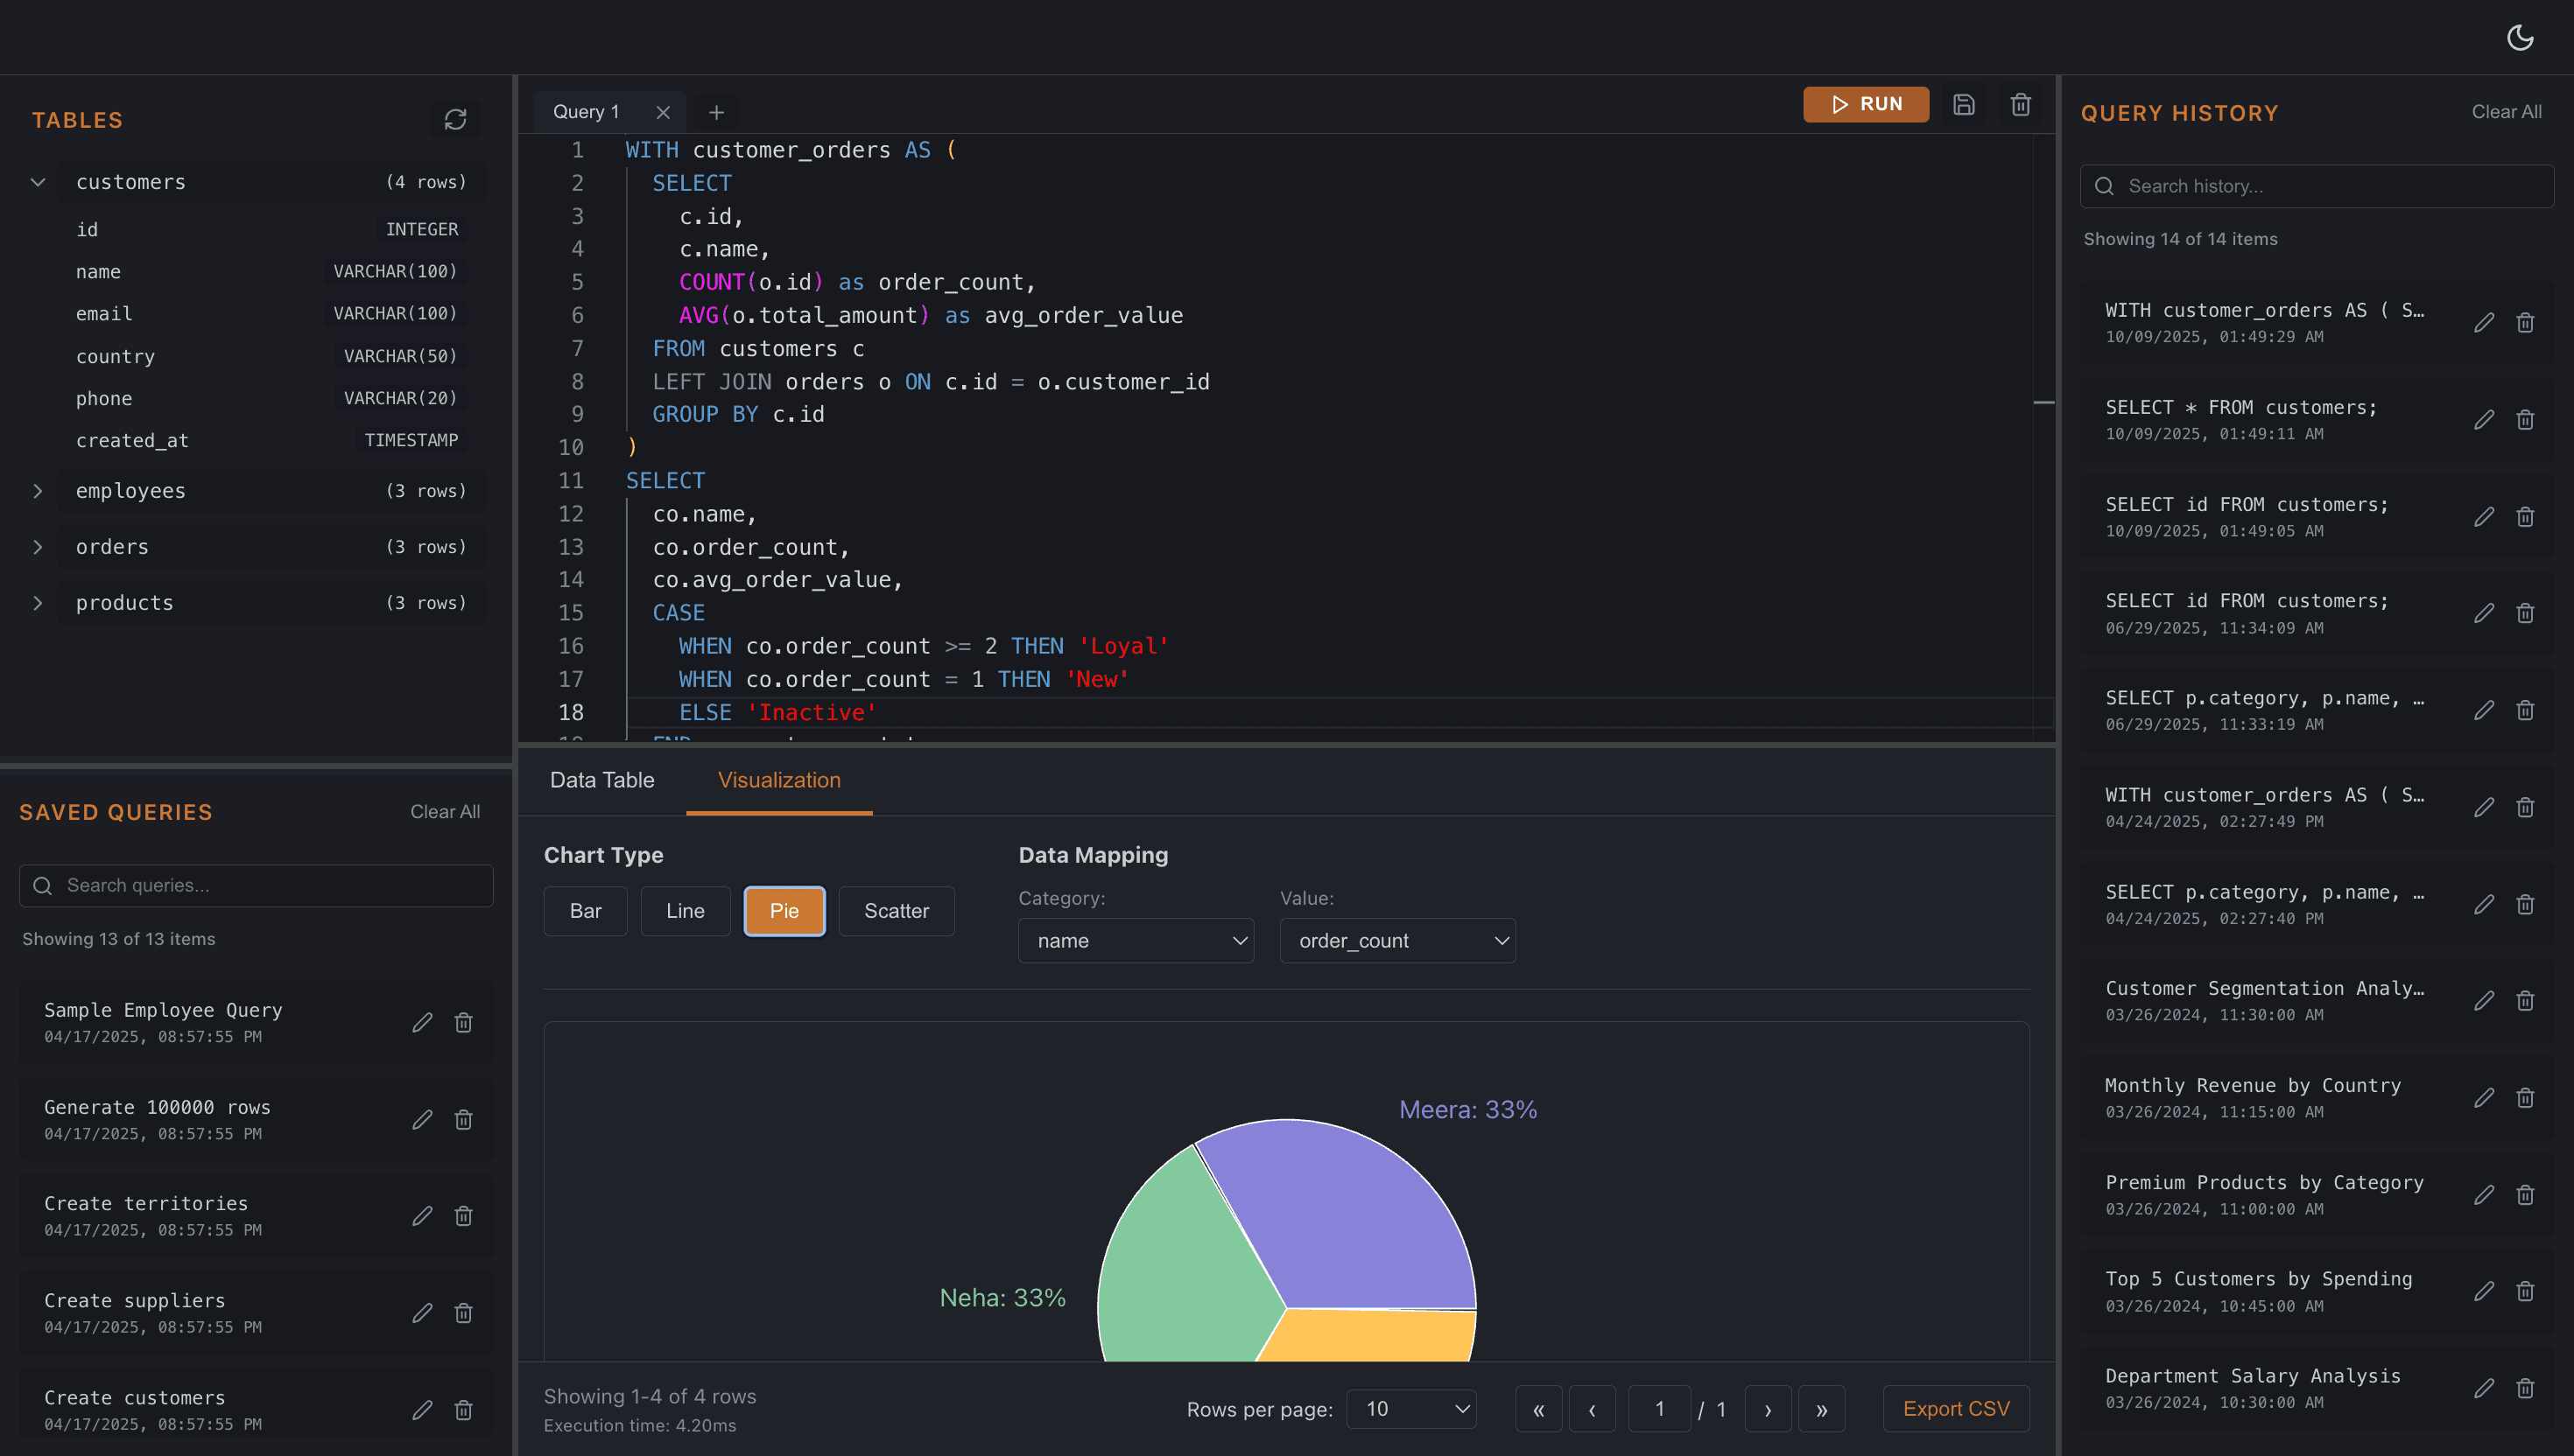The width and height of the screenshot is (2574, 1456).
Task: Switch to the Scatter chart type
Action: coord(896,911)
